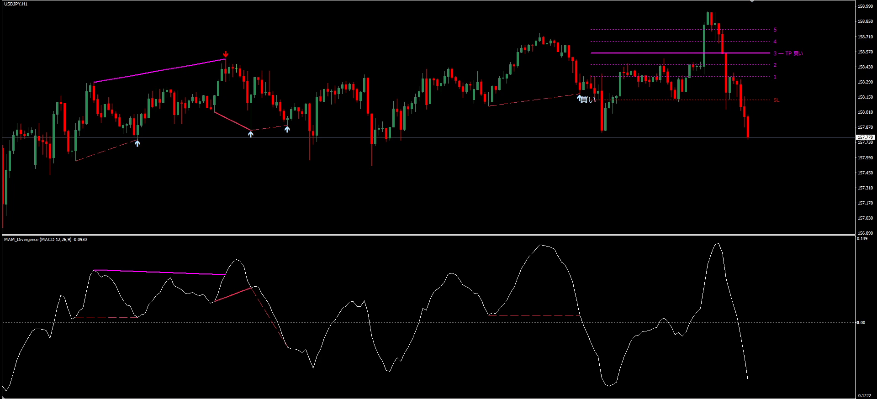
Task: Click the 158.570 price scale label
Action: click(x=865, y=52)
